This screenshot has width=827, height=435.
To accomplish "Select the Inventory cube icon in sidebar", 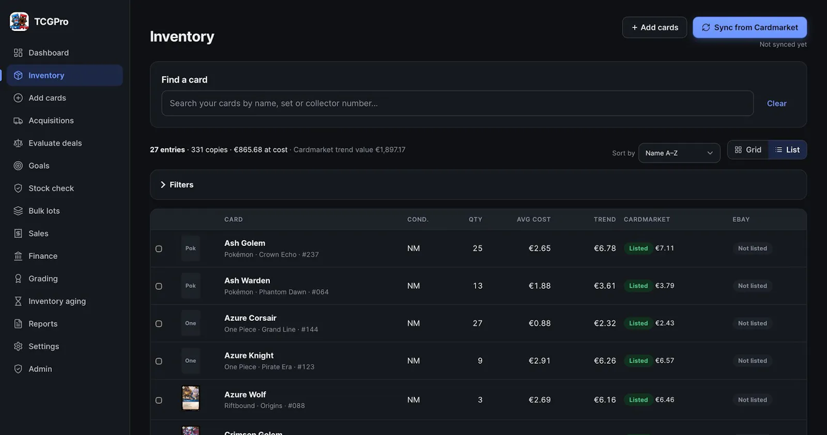I will point(18,75).
